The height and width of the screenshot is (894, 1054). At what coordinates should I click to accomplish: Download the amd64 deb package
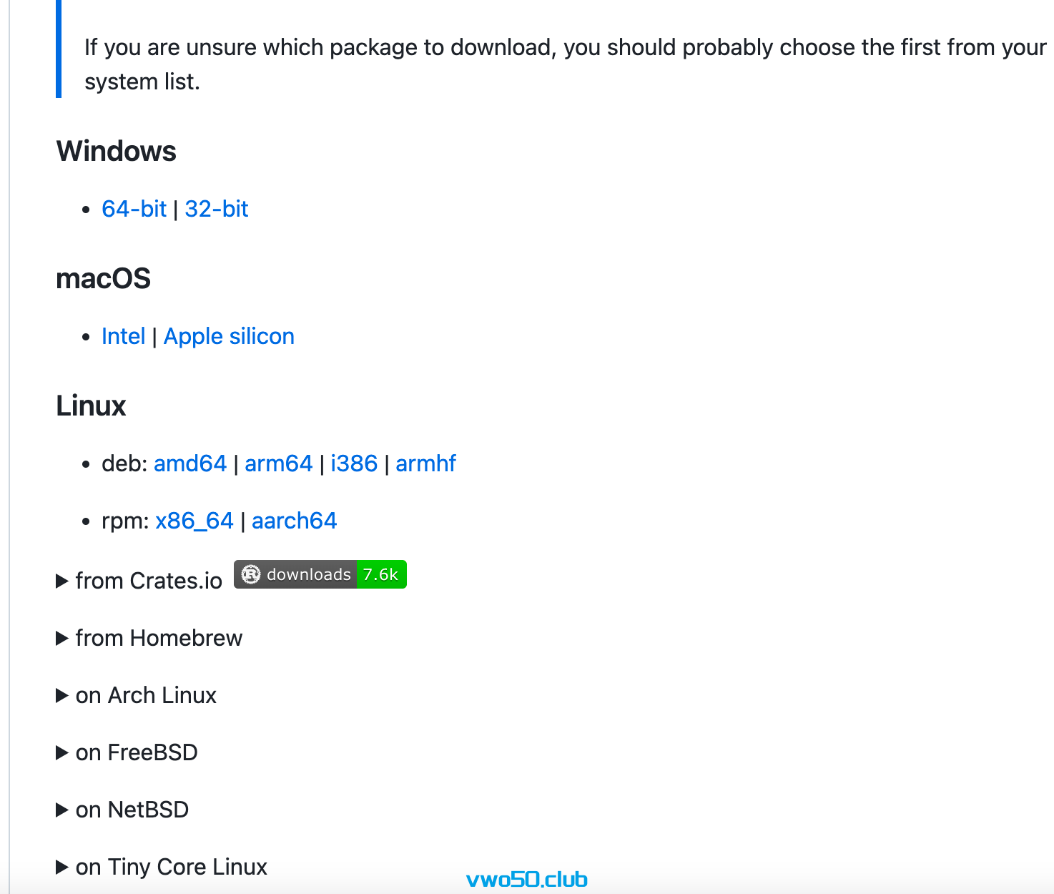point(190,463)
